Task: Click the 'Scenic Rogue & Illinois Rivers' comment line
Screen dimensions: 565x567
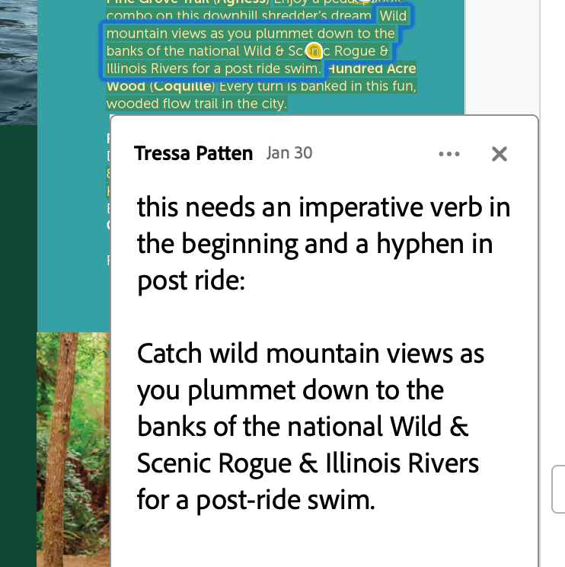Action: 308,463
